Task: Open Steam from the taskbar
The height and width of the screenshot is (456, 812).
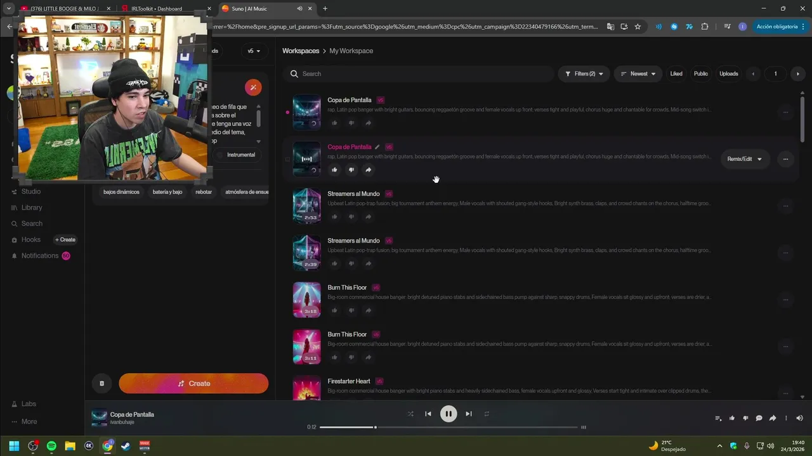Action: [126, 446]
